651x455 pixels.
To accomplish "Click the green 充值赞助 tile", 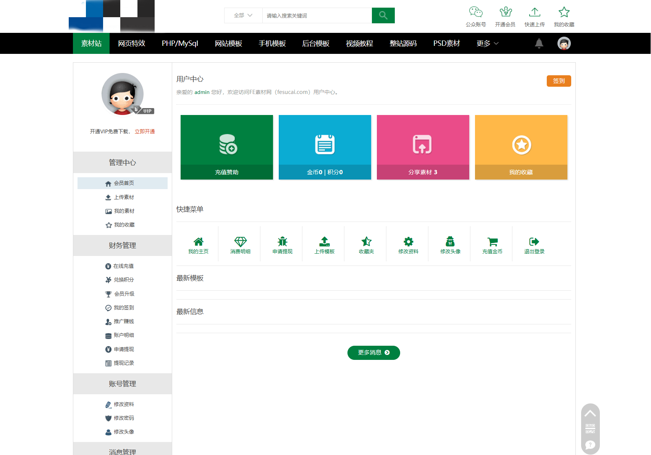I will [227, 147].
